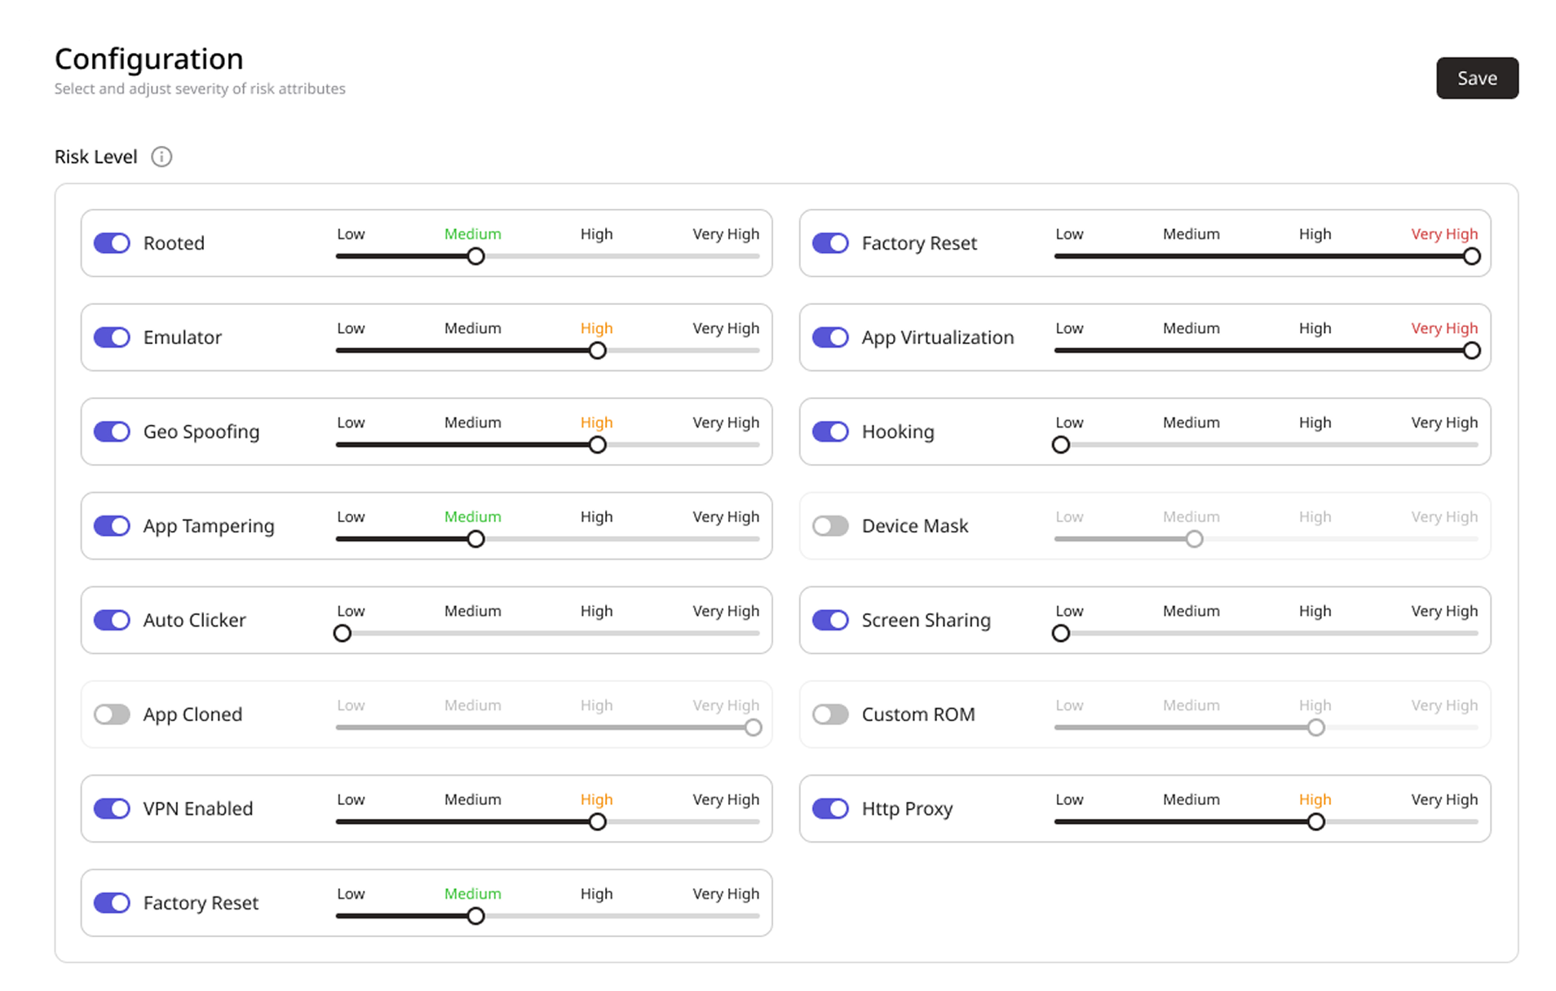Enable the Device Mask toggle
Screen dimensions: 1556x991
click(830, 526)
